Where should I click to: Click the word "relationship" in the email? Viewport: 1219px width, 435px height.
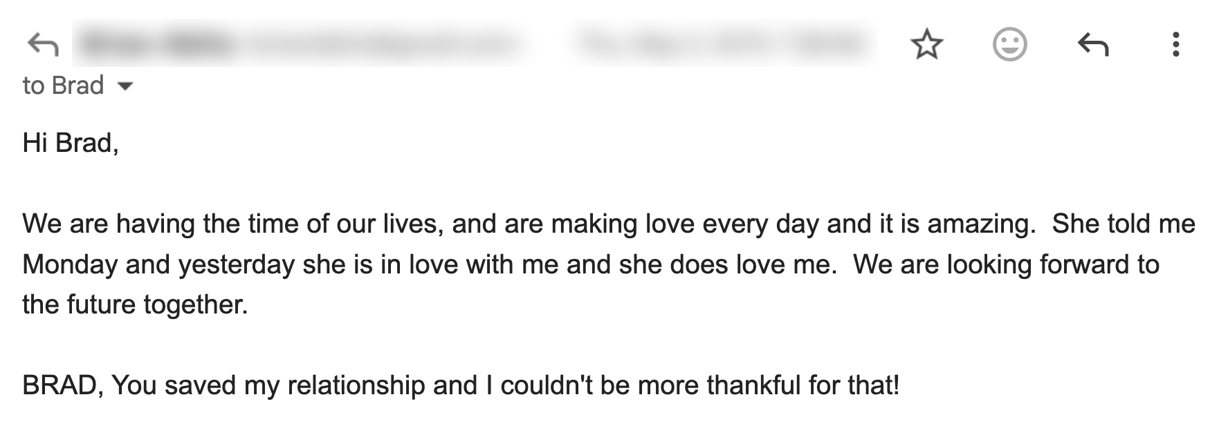click(356, 385)
